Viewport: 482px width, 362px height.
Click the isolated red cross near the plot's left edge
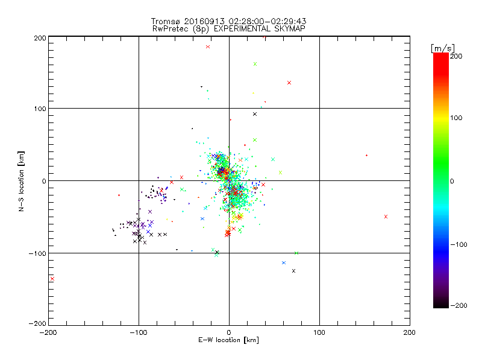click(x=52, y=279)
